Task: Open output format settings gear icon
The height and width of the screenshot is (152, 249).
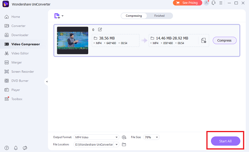Action: [x=124, y=137]
